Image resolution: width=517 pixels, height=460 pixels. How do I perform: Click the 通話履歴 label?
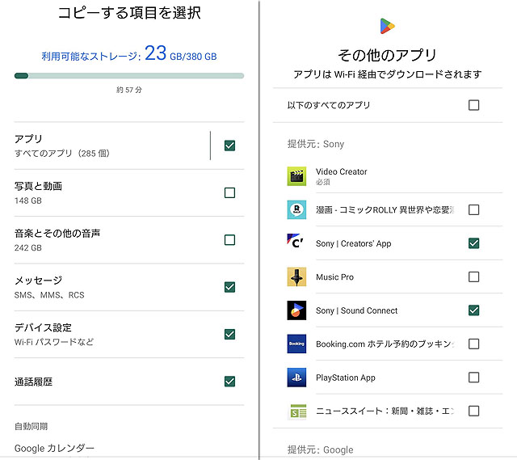tap(33, 382)
